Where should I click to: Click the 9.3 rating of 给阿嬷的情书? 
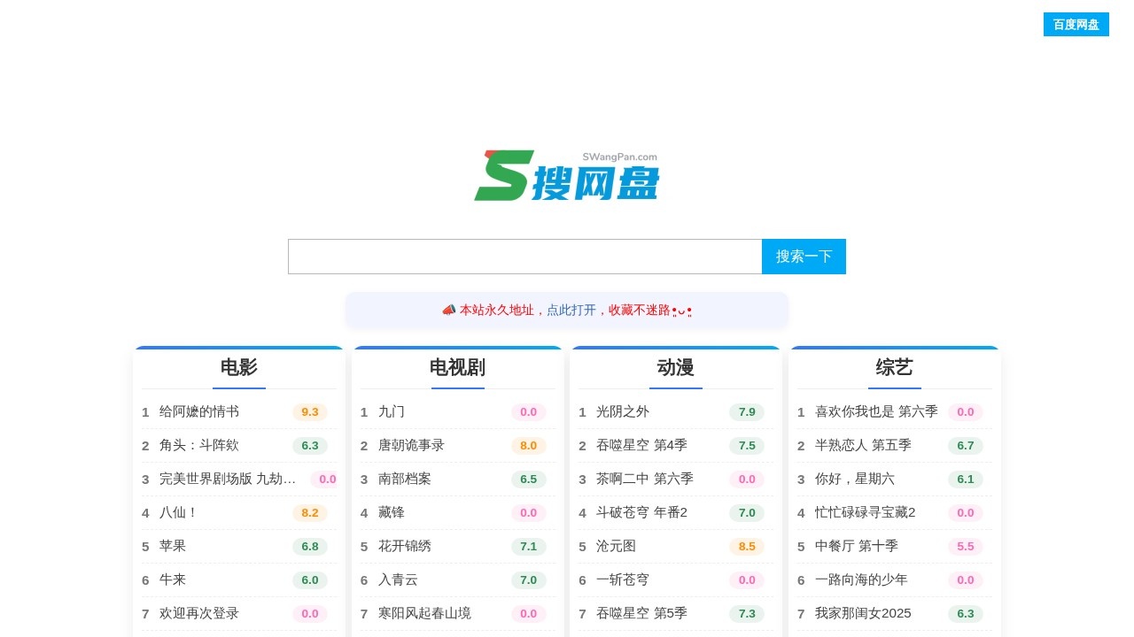click(310, 411)
